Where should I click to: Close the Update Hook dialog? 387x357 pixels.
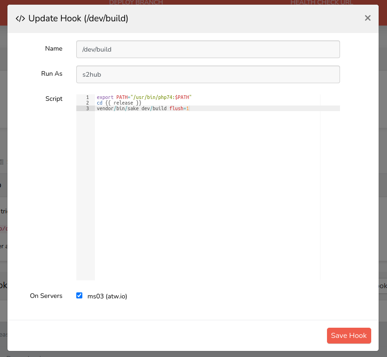click(x=367, y=18)
